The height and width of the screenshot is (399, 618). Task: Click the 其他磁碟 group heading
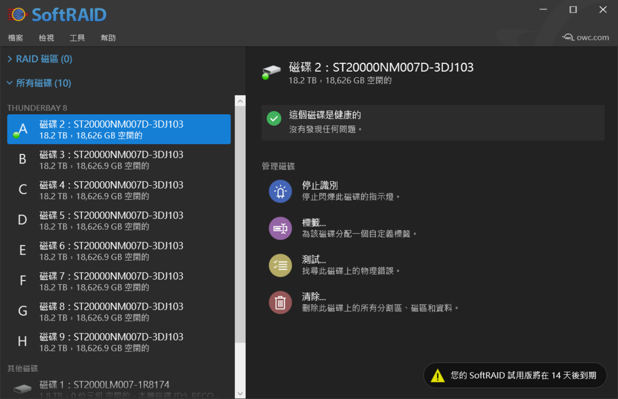[x=22, y=369]
